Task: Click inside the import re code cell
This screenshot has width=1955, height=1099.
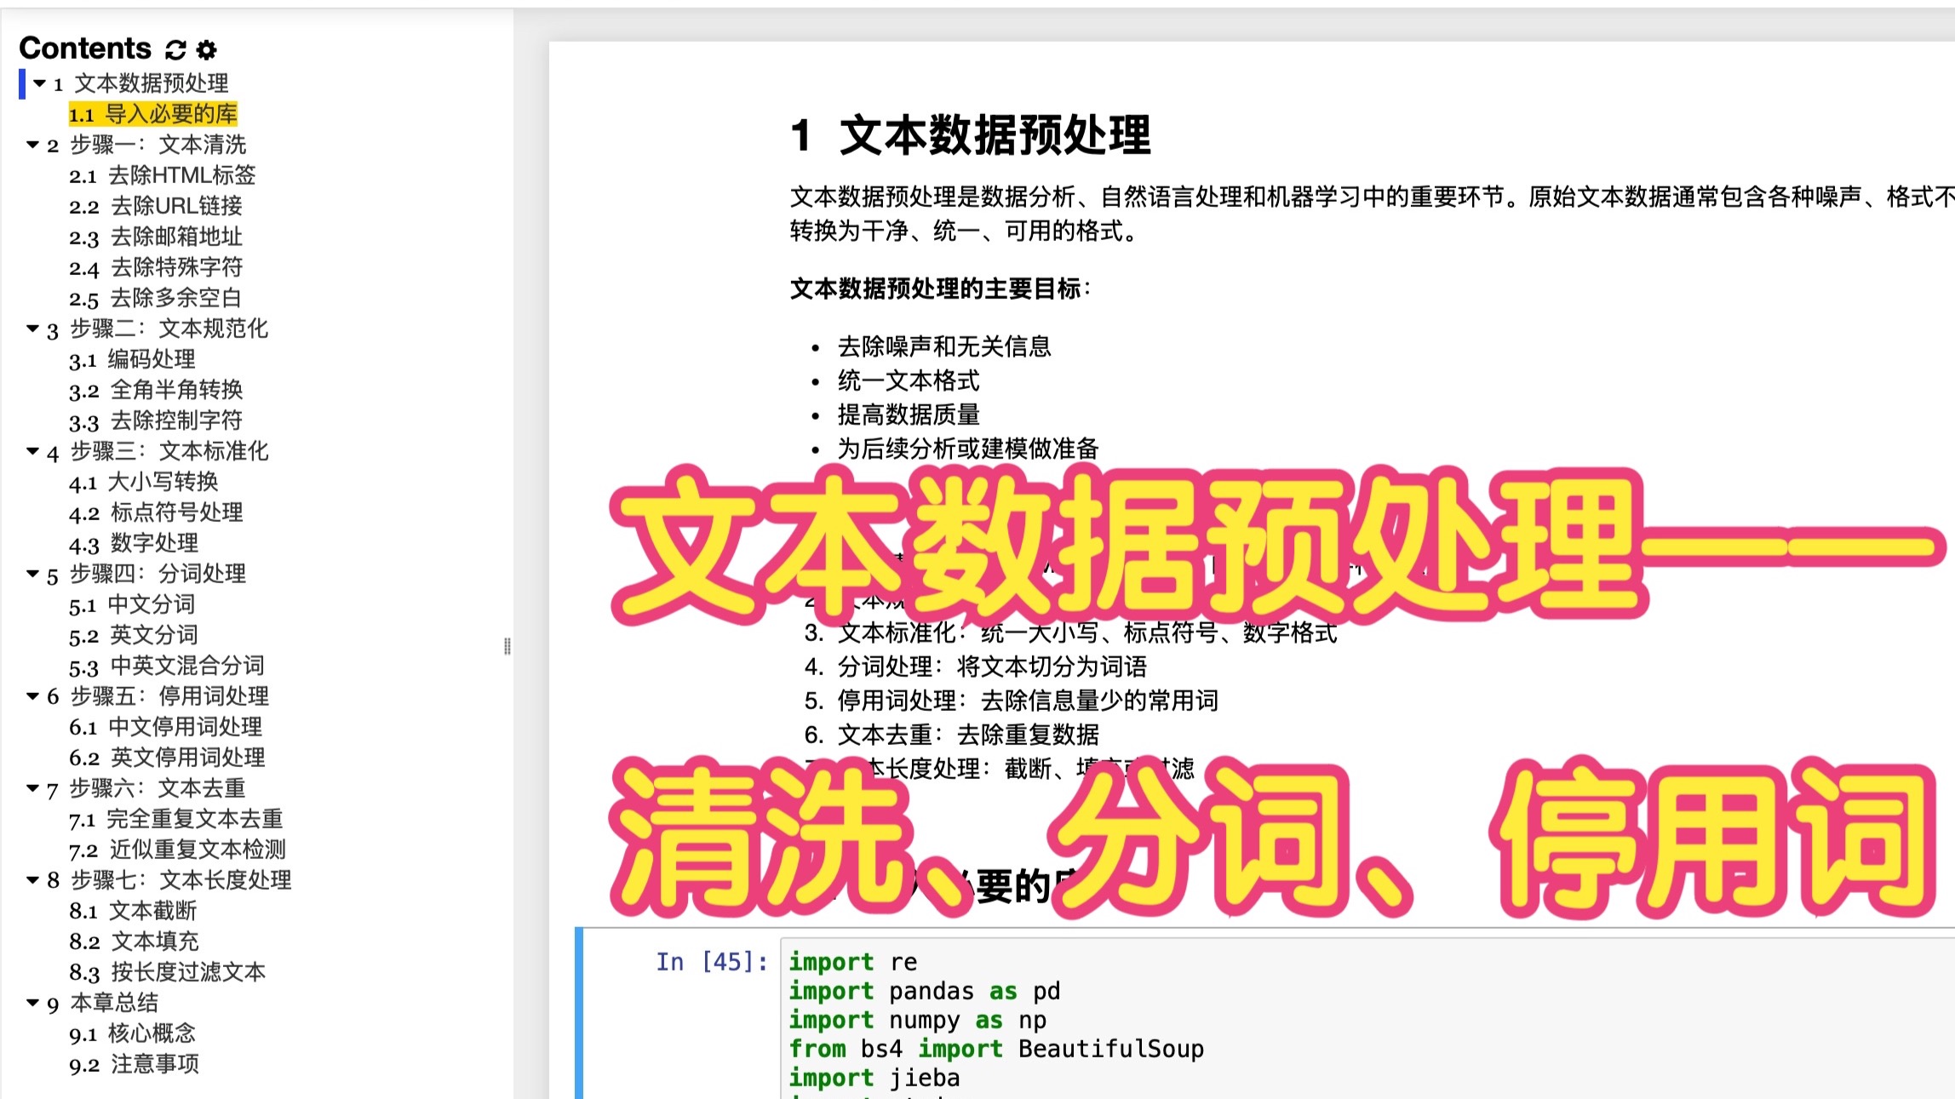Action: coord(1367,1020)
